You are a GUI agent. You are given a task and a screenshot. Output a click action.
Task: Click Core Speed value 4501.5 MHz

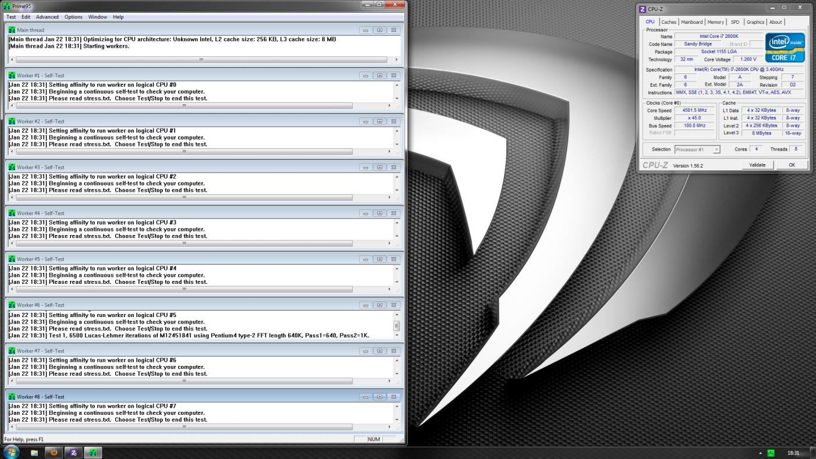tap(694, 111)
